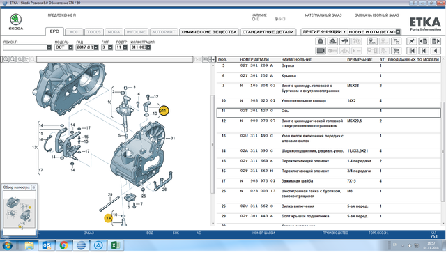Click the plain left arrow button
Screen dimensions: 446x255
coord(436,51)
